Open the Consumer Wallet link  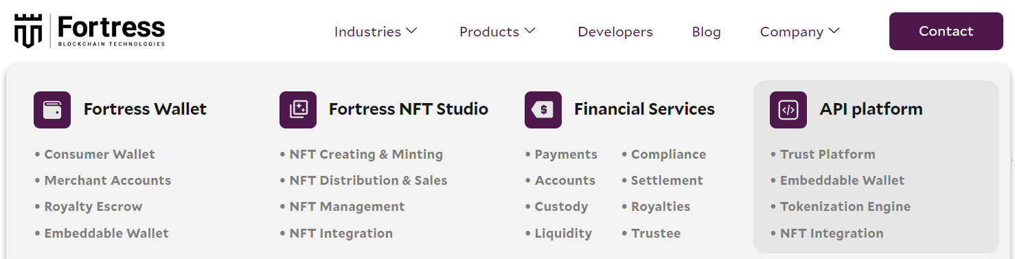(x=100, y=155)
